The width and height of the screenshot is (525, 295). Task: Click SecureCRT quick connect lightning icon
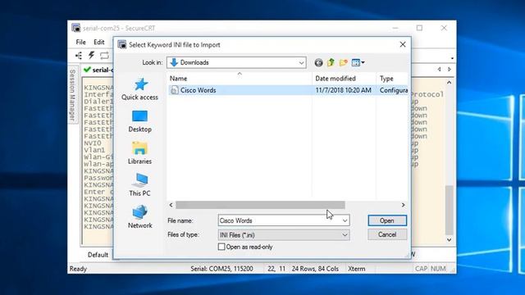point(91,55)
